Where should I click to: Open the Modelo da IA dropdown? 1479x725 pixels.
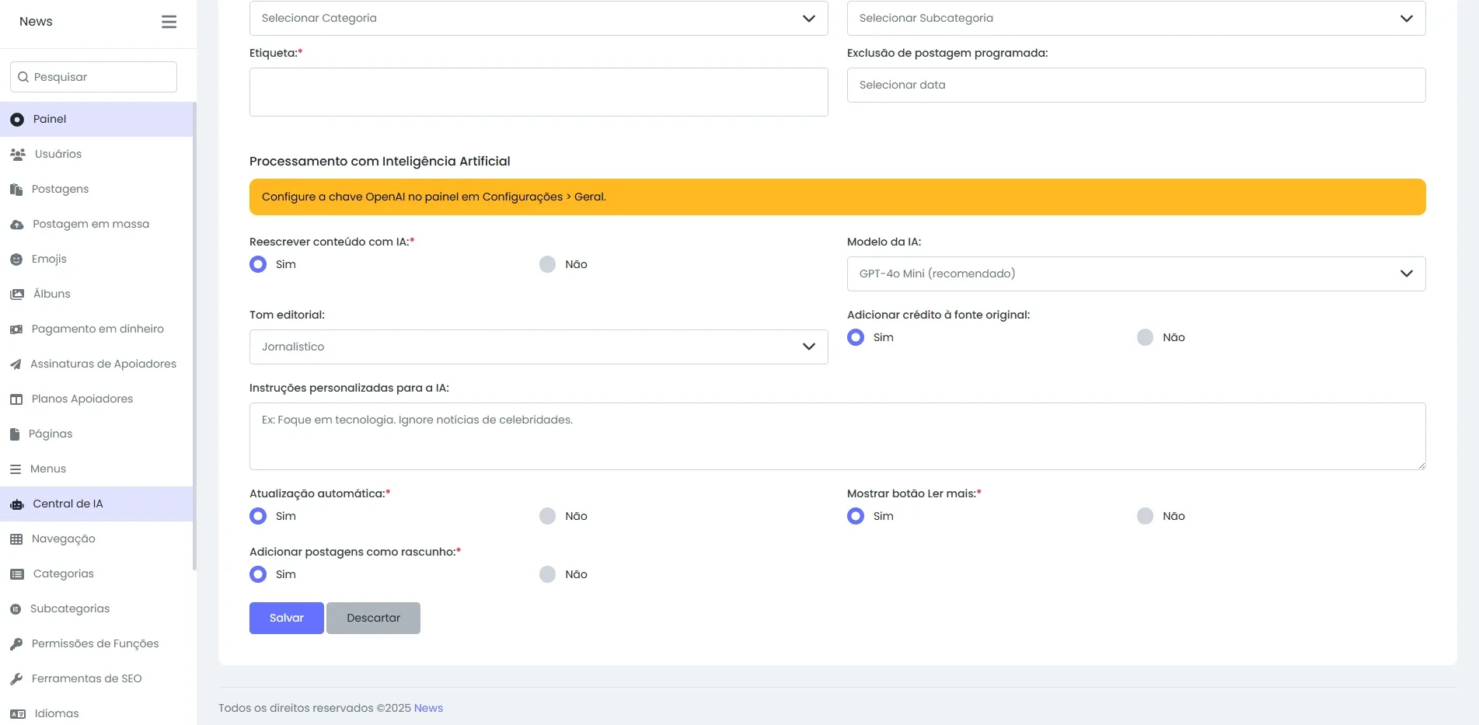1136,274
